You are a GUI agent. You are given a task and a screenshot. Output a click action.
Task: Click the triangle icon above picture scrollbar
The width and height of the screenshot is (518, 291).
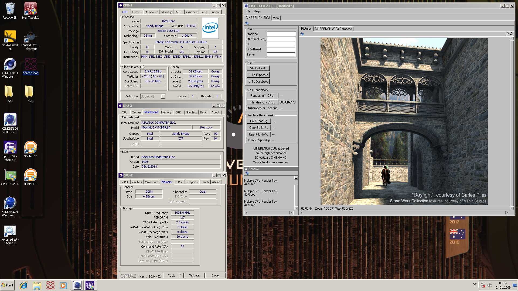[x=512, y=34]
